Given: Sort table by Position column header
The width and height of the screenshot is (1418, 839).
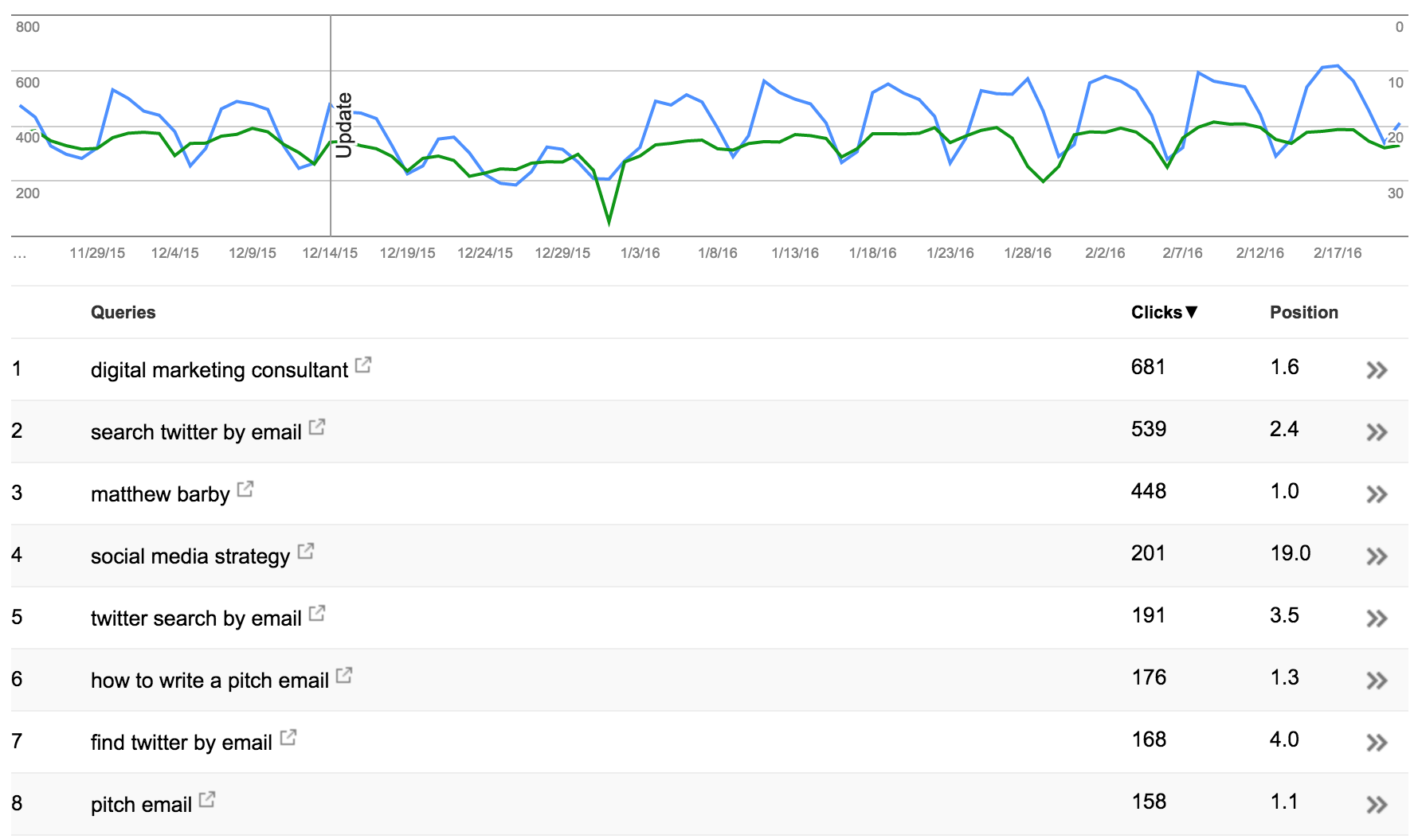Looking at the screenshot, I should click(1303, 312).
